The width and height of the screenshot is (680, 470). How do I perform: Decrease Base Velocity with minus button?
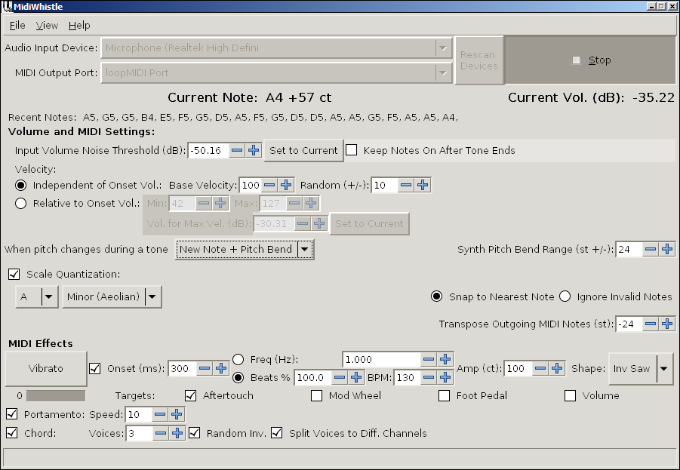(x=269, y=185)
